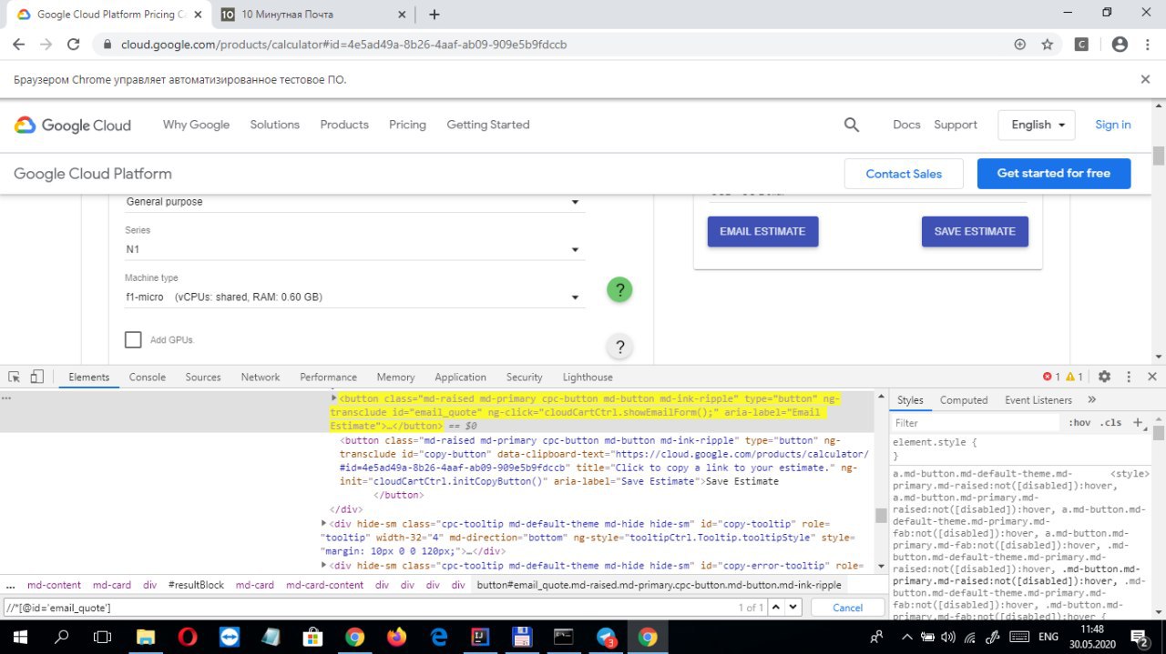Launch Opera from the taskbar
The image size is (1166, 654).
(x=188, y=637)
